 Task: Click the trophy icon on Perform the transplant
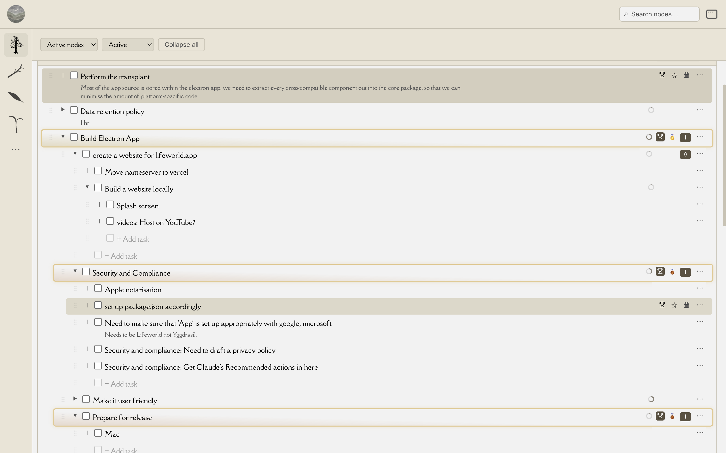[x=662, y=75]
